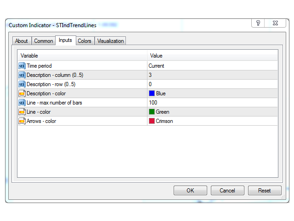Click the Value column header
The height and width of the screenshot is (221, 294).
pyautogui.click(x=212, y=56)
